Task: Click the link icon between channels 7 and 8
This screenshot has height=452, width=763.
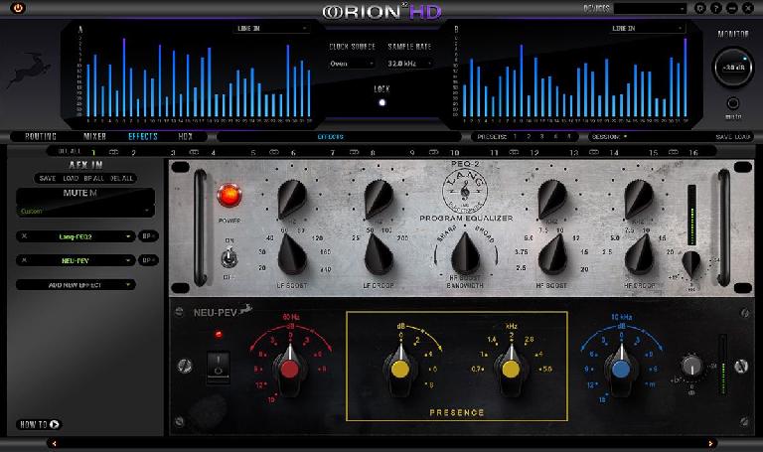Action: tap(354, 152)
